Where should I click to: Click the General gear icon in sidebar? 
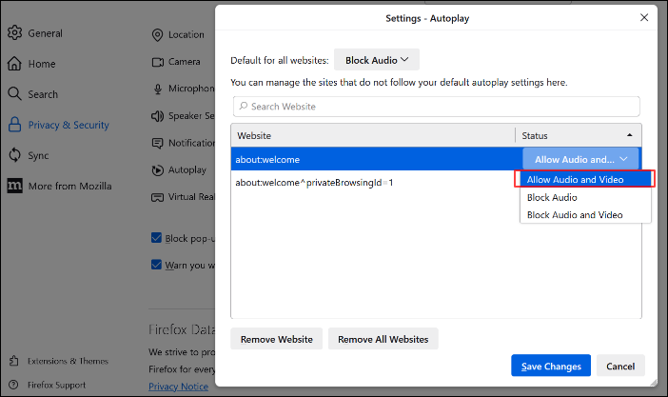(x=15, y=33)
